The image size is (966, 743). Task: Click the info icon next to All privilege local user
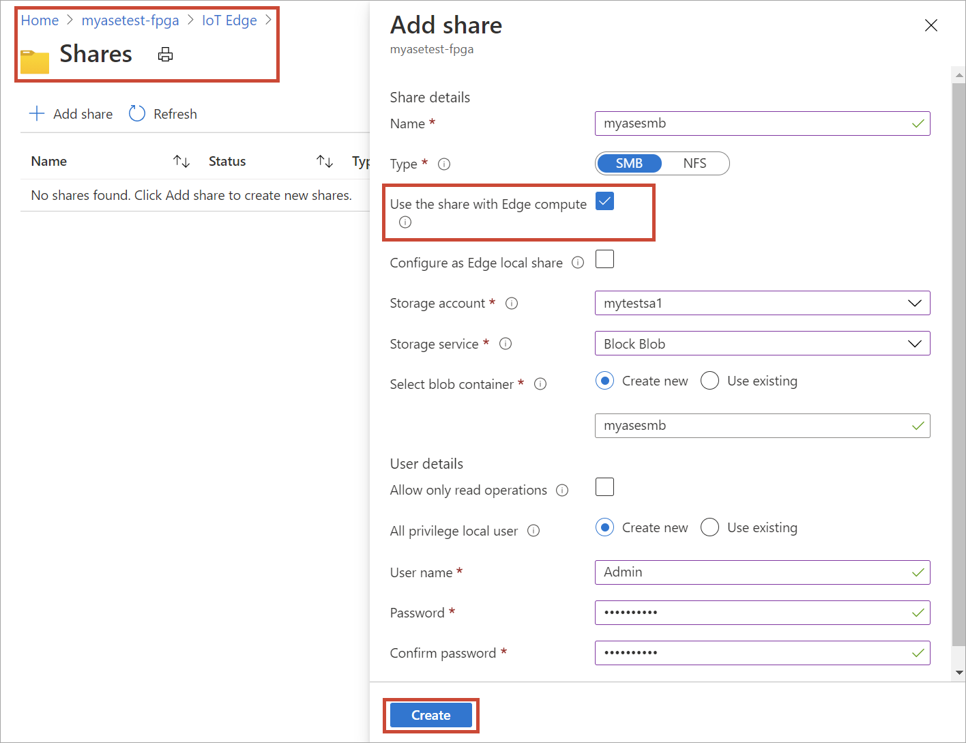click(533, 530)
